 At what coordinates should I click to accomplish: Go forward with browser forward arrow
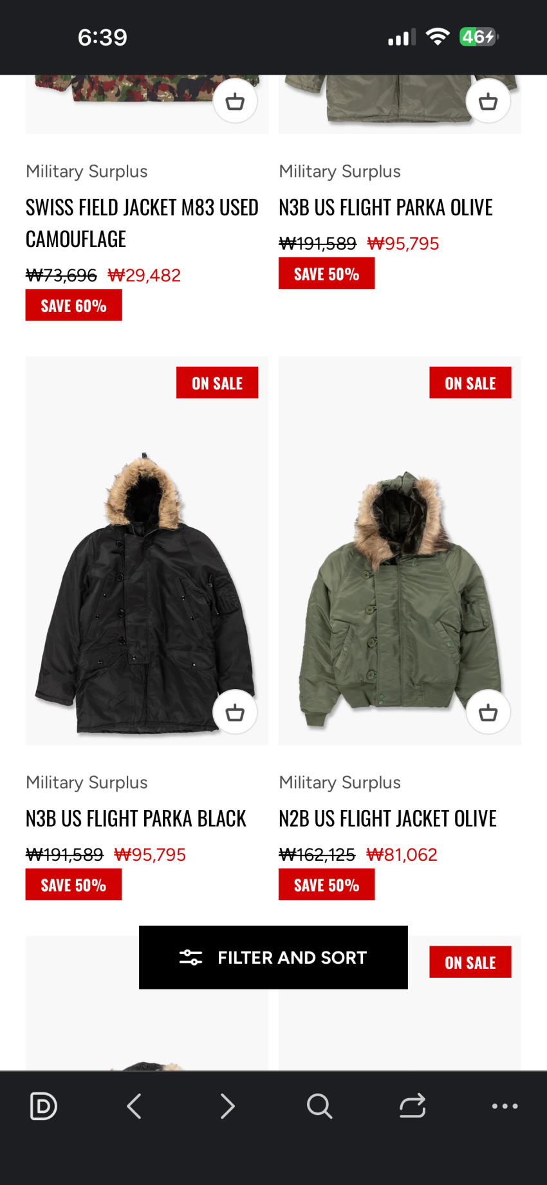click(x=227, y=1106)
